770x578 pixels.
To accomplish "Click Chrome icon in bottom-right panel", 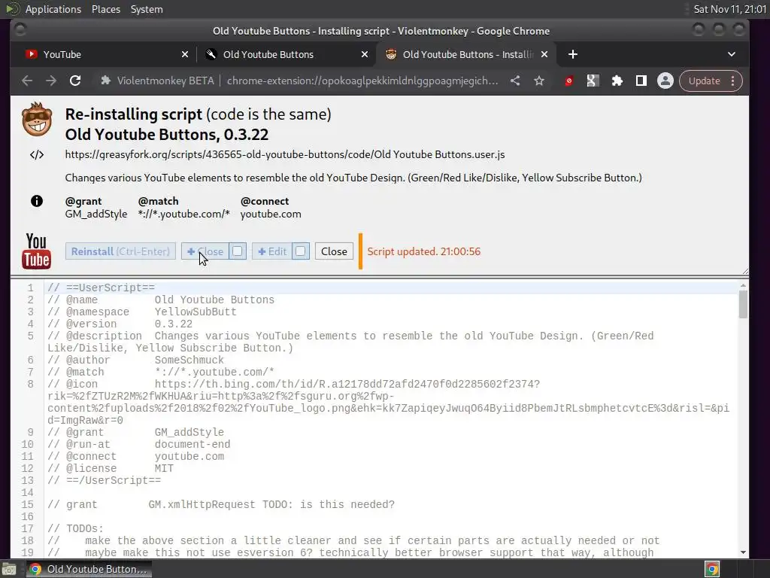I will tap(712, 569).
